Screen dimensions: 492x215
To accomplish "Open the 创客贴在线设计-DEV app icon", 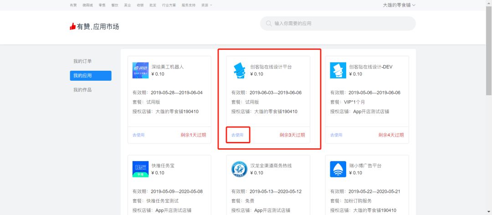I will 338,70.
